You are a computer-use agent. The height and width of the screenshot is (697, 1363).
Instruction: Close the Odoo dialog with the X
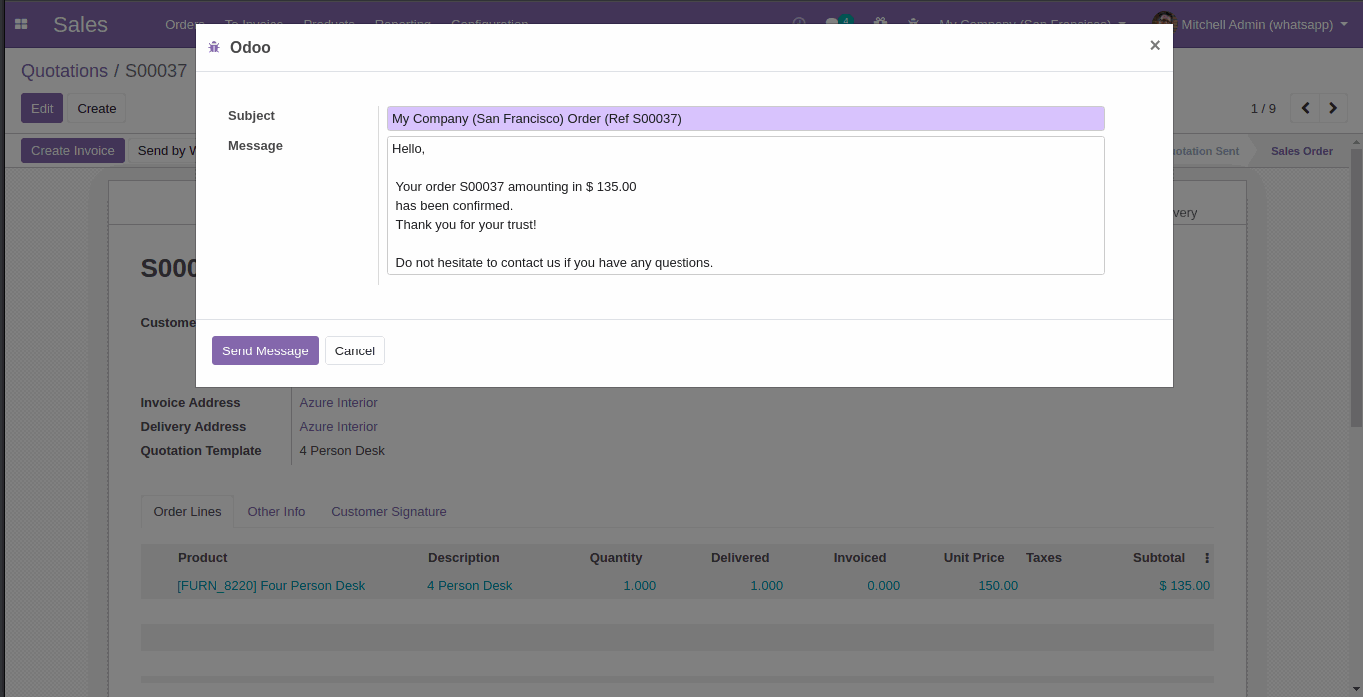tap(1154, 45)
